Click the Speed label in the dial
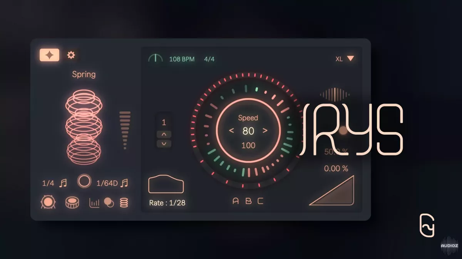Screen dimensions: 462x259 pyautogui.click(x=248, y=118)
